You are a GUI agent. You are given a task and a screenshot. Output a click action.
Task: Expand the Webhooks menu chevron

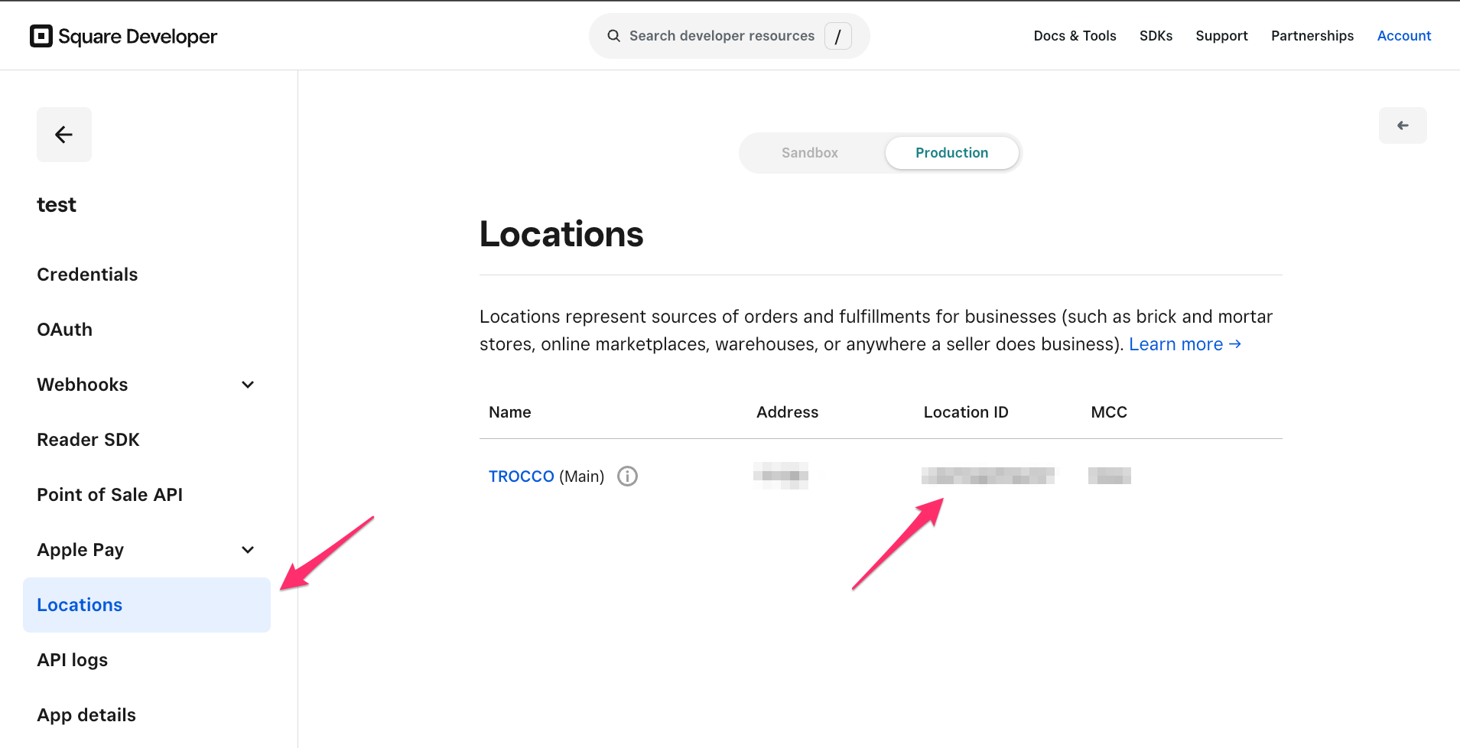[x=248, y=385]
